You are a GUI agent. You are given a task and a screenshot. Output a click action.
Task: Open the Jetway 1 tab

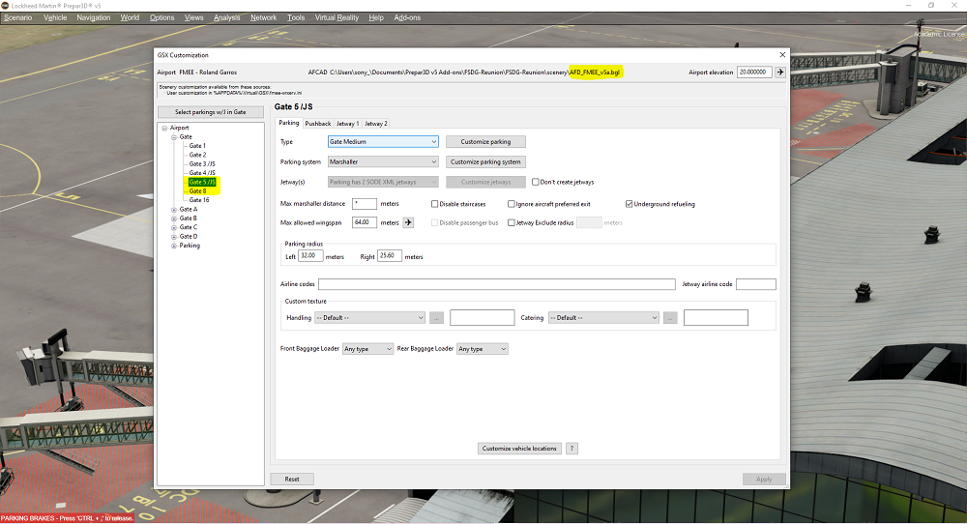pyautogui.click(x=347, y=124)
